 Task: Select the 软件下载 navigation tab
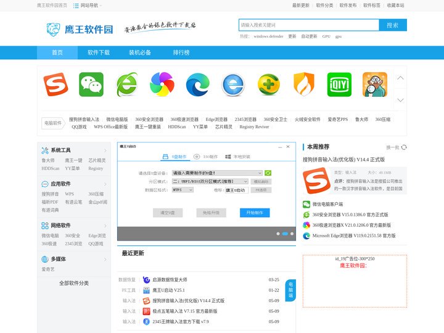tap(99, 52)
